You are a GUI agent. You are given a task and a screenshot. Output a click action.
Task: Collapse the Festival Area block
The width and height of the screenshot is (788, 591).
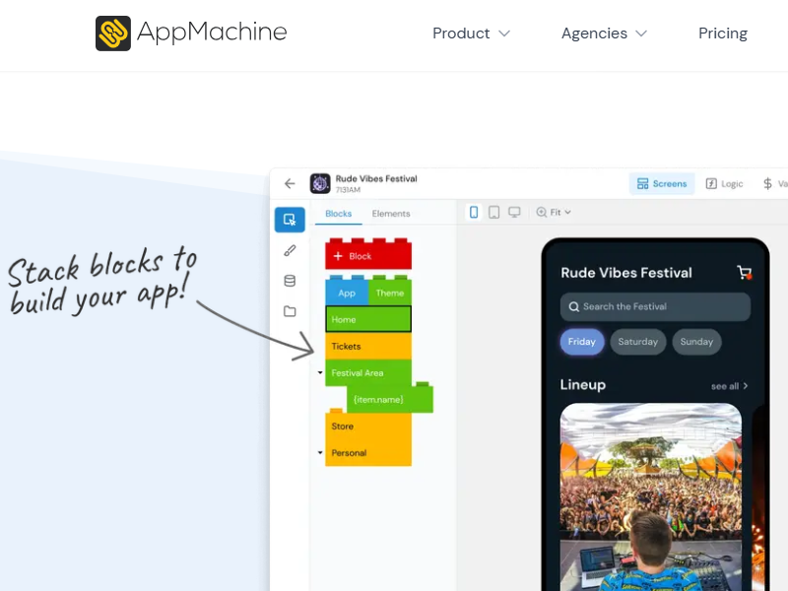point(320,373)
